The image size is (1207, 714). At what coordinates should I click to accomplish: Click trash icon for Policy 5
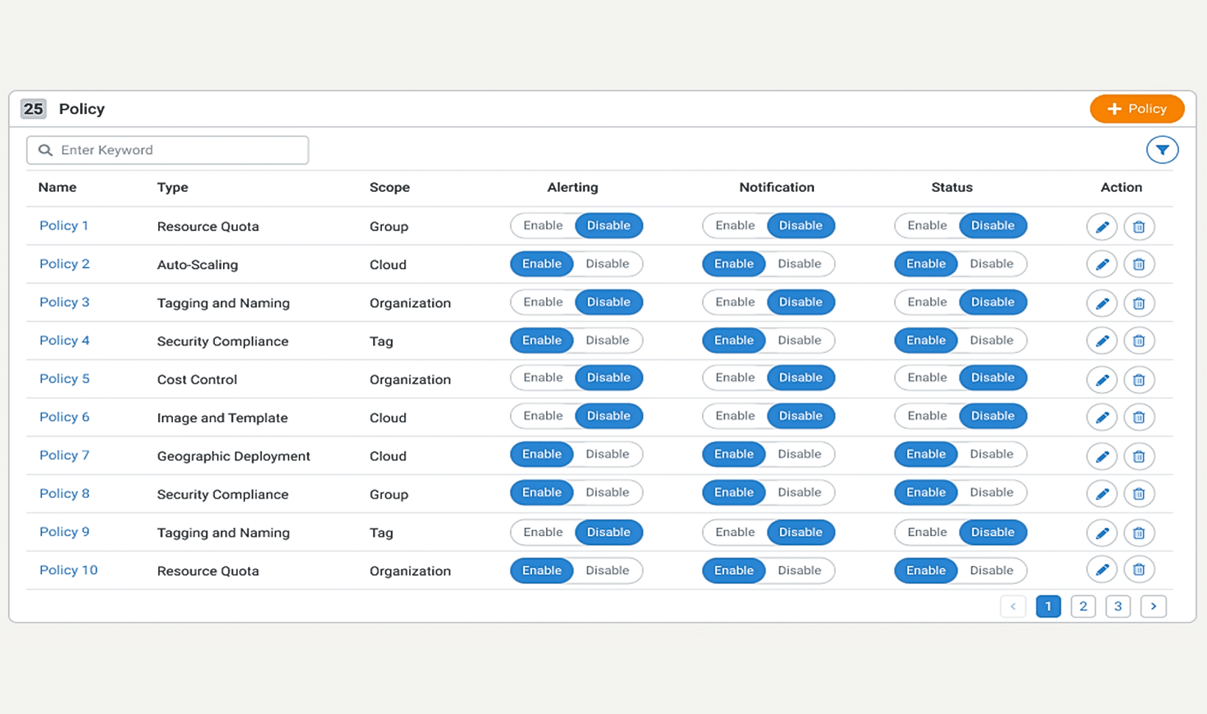point(1139,380)
